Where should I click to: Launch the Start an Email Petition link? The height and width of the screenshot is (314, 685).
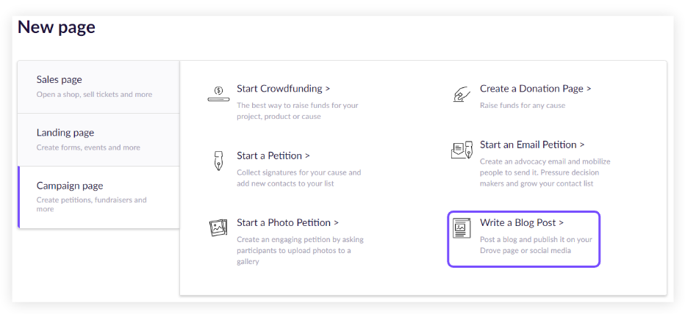(532, 145)
